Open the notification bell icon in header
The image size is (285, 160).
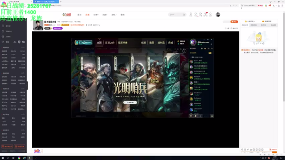tap(210, 14)
